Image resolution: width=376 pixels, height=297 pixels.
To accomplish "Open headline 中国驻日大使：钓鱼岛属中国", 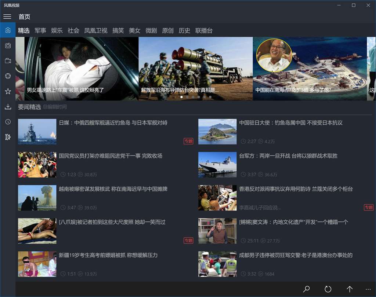I will [x=291, y=123].
